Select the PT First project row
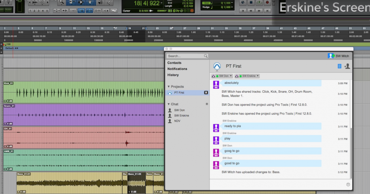The width and height of the screenshot is (370, 194). pyautogui.click(x=188, y=93)
